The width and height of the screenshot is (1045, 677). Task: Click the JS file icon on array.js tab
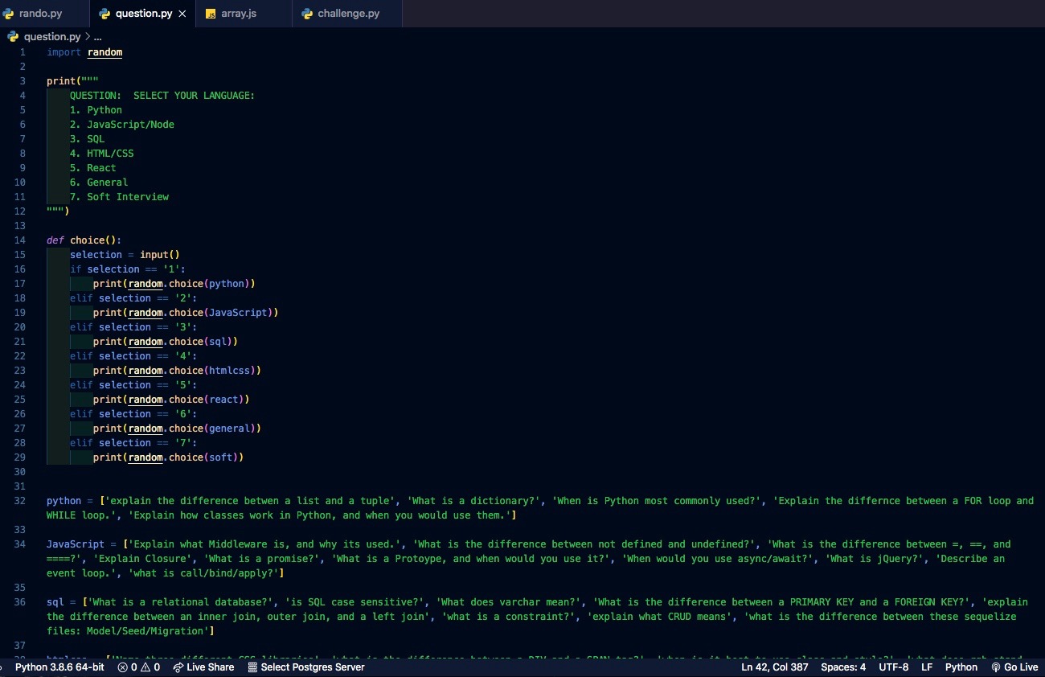point(211,14)
